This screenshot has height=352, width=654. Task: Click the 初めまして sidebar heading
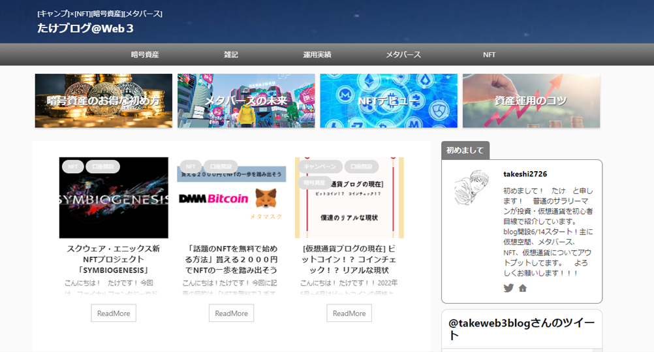click(x=465, y=150)
